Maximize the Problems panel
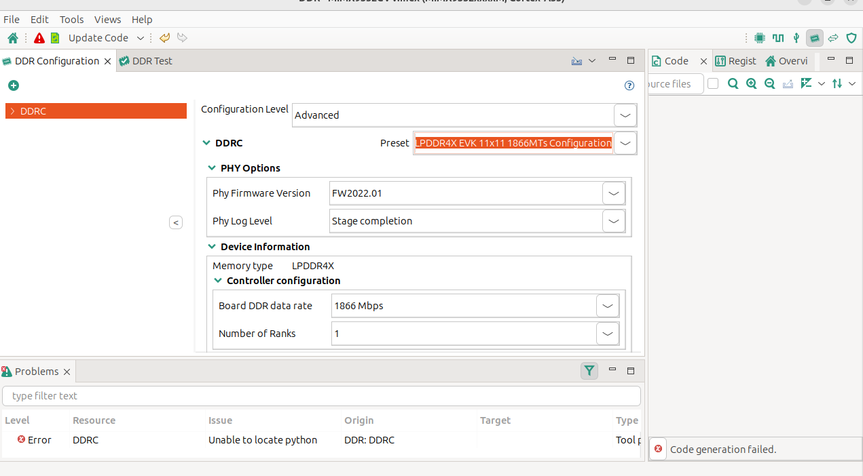Viewport: 863px width, 476px height. 631,370
